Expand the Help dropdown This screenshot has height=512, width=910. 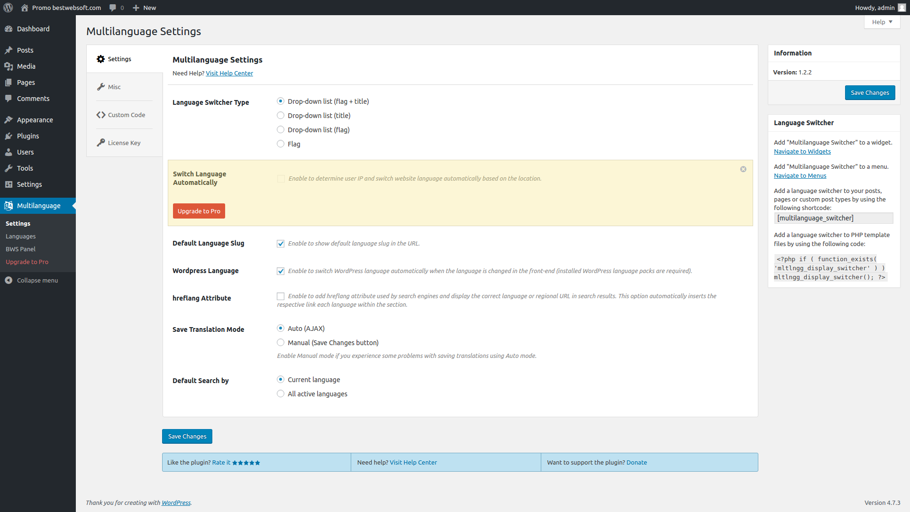(882, 22)
